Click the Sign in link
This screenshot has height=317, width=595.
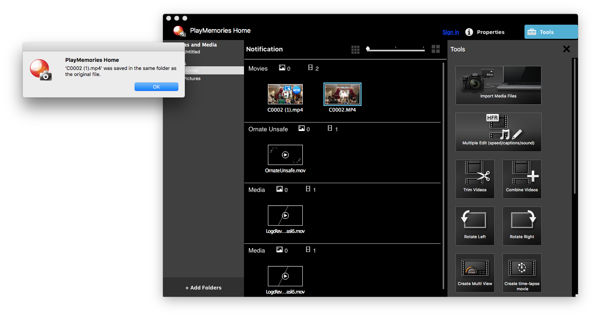(451, 32)
